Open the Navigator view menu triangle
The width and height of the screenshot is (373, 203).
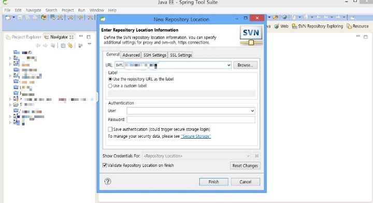[90, 44]
